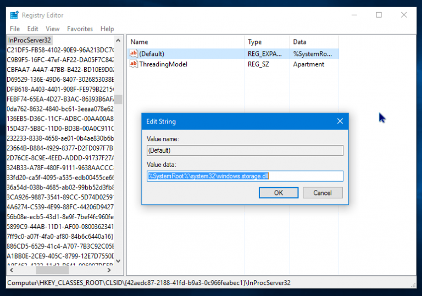Close the Edit String dialog with X

(340, 121)
